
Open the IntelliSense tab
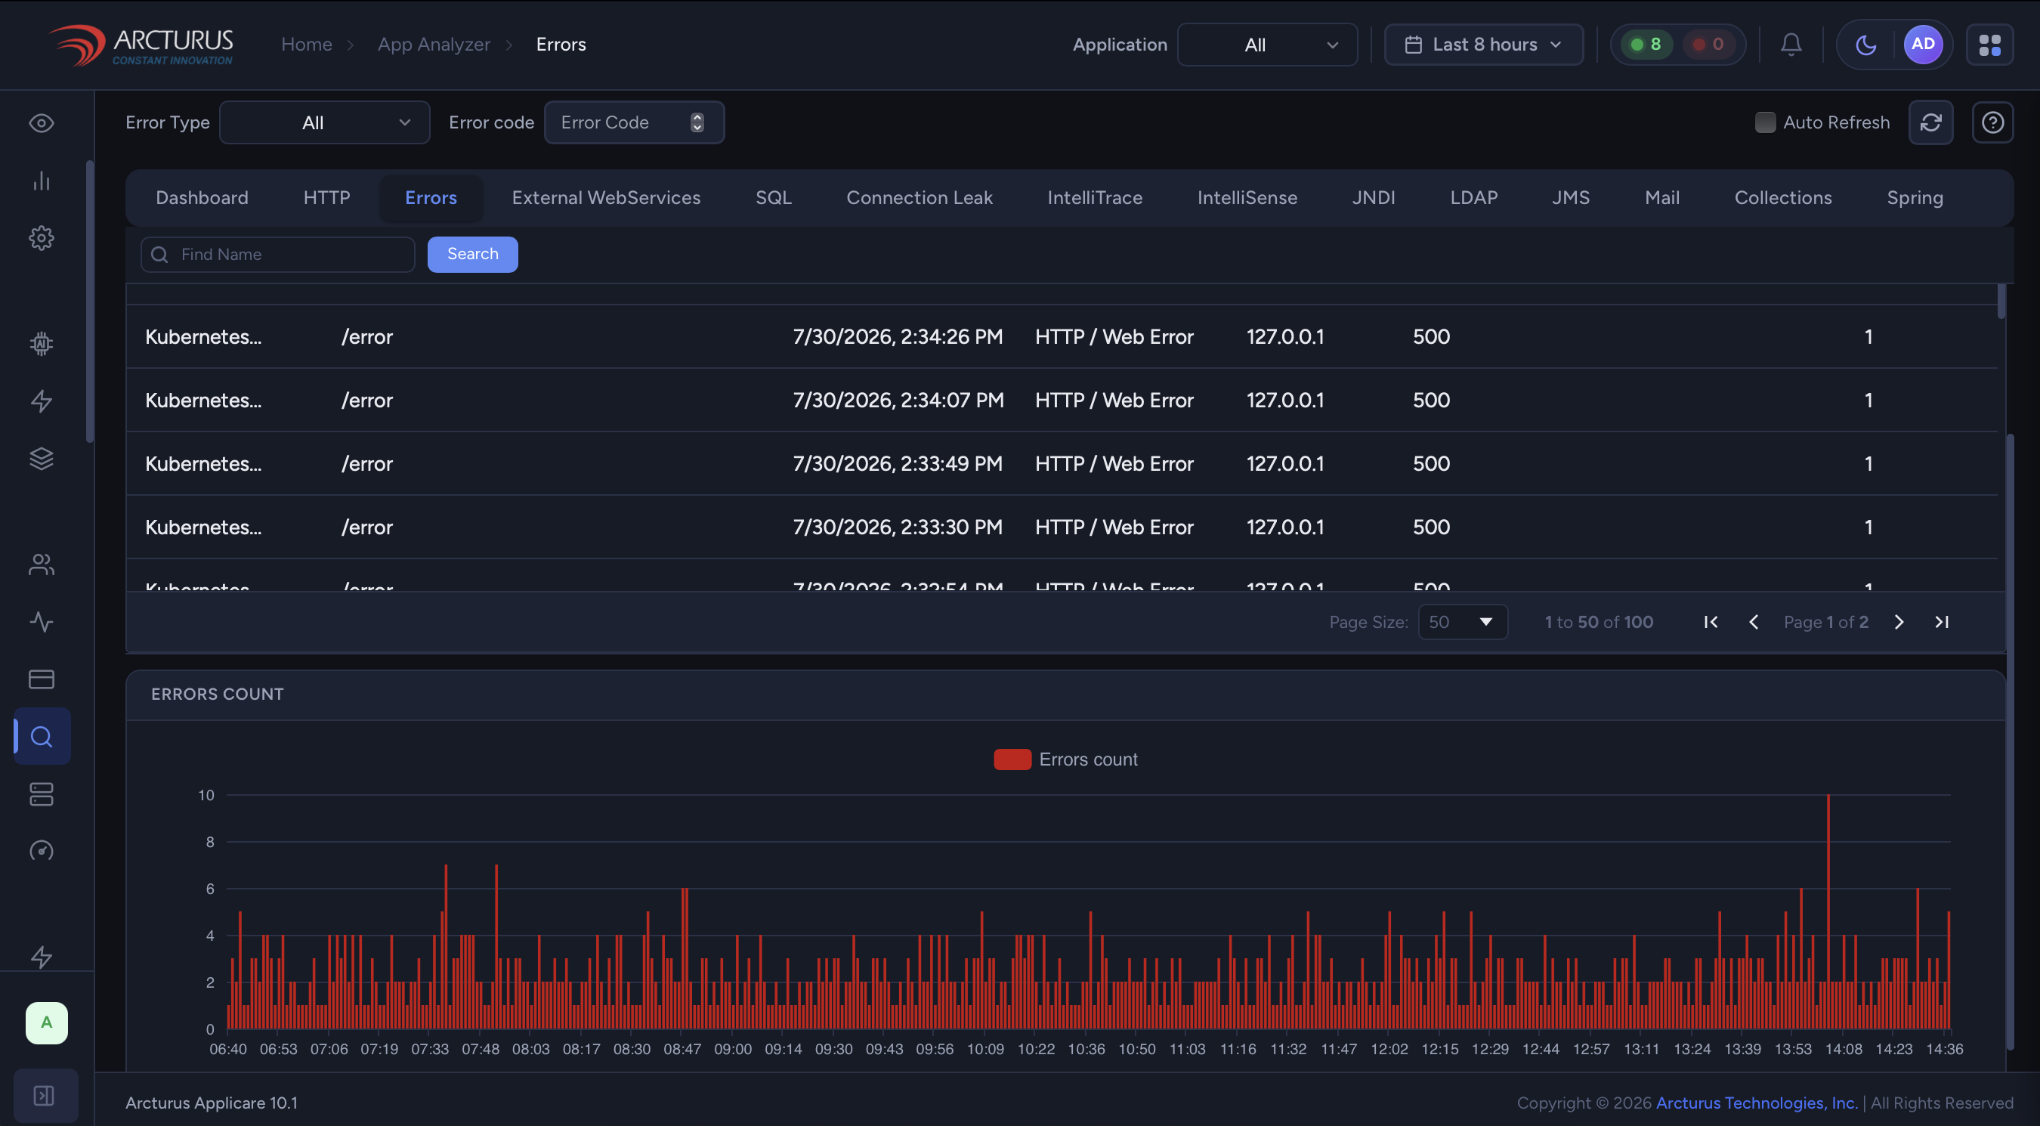pyautogui.click(x=1247, y=198)
